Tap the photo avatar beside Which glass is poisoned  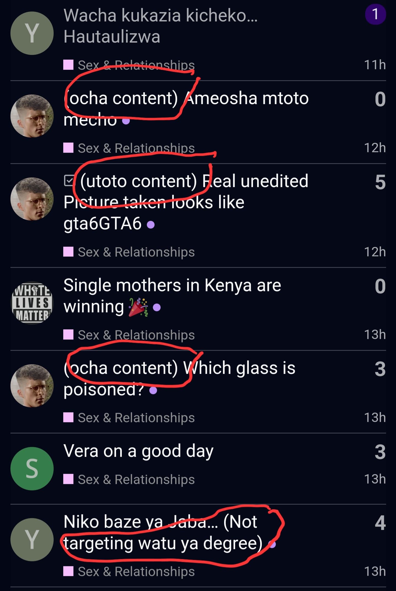32,386
